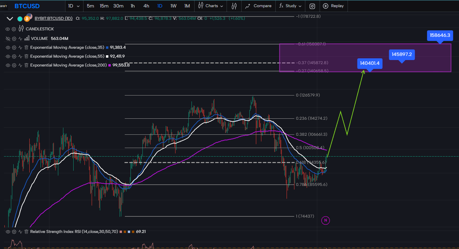459x249 pixels.
Task: Click the candlestick settings icon beside Charts
Action: tap(234, 6)
